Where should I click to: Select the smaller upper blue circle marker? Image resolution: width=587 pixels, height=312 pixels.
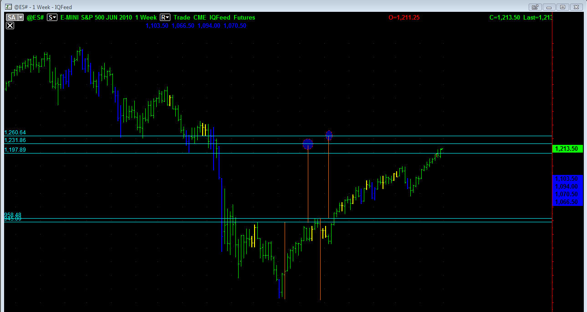click(329, 135)
